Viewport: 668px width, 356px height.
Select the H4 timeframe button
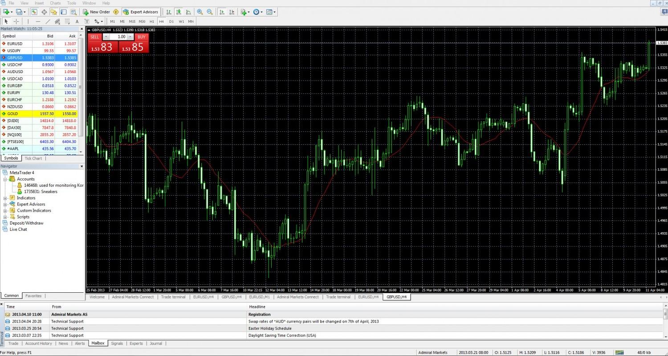pos(161,21)
